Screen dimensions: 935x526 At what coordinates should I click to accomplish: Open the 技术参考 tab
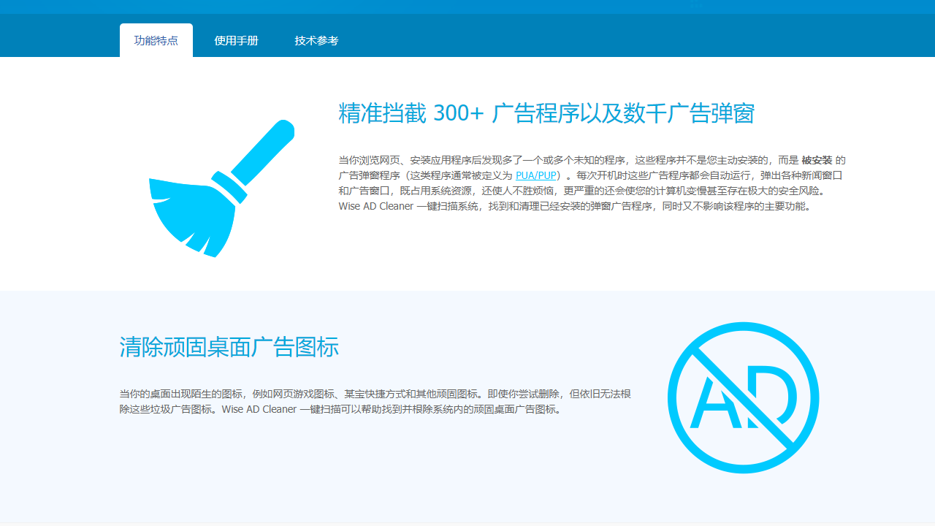tap(316, 40)
